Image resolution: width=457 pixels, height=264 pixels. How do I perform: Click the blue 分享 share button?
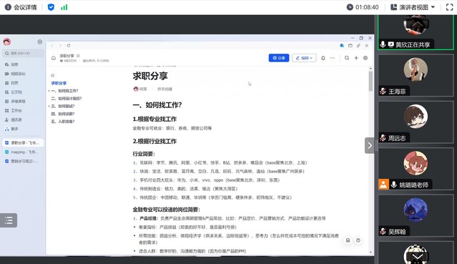point(279,58)
